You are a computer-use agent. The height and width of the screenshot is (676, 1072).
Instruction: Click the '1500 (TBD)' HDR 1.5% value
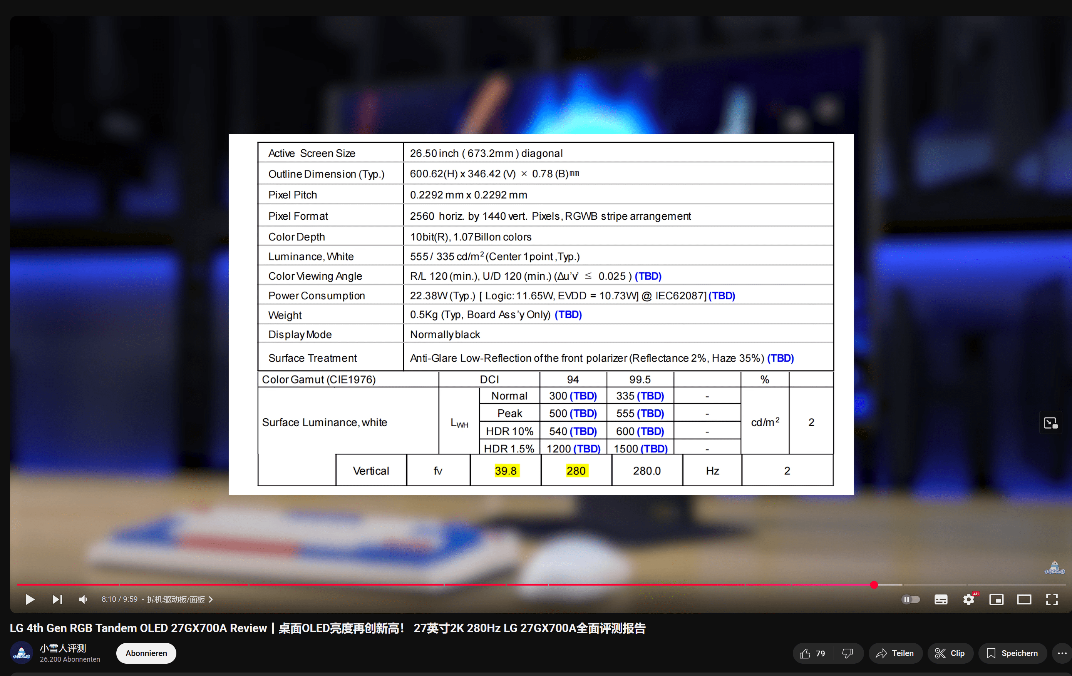640,449
